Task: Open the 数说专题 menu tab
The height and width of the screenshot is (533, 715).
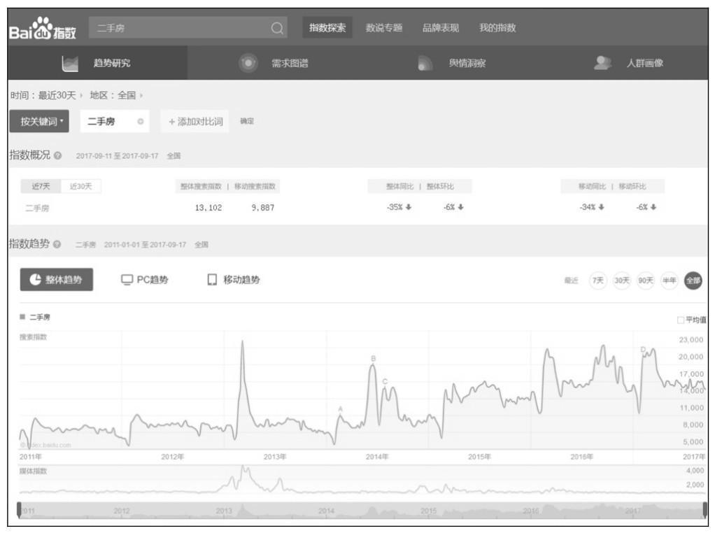Action: [x=384, y=28]
